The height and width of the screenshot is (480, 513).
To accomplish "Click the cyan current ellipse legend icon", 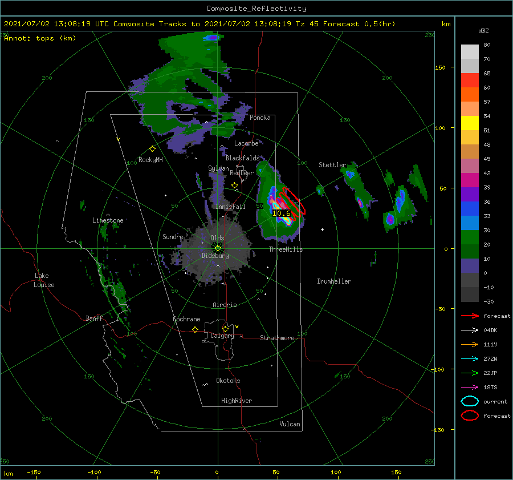I will [x=470, y=401].
